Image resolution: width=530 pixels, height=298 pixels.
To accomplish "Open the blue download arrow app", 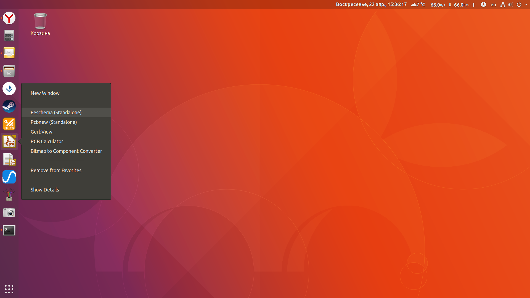I will pyautogui.click(x=9, y=89).
